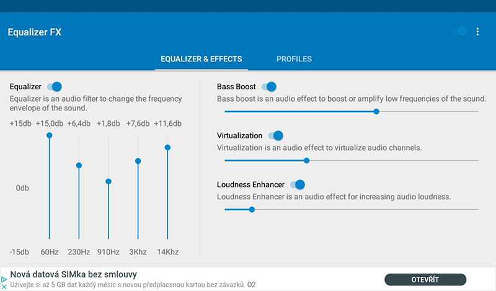The height and width of the screenshot is (291, 496).
Task: Click the Loudness Enhancer slider handle
Action: coord(252,209)
